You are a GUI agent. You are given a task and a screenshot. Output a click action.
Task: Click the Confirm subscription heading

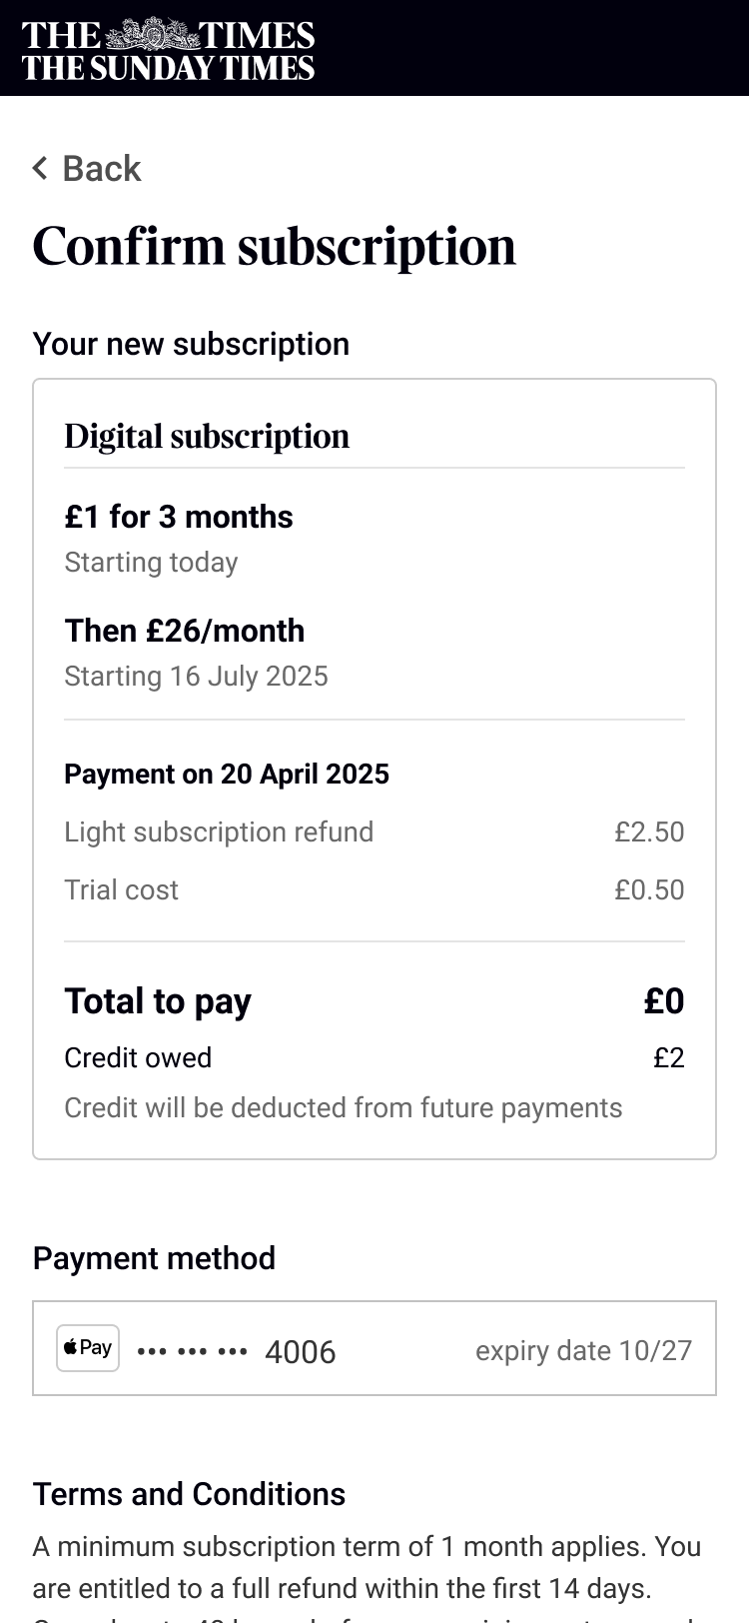[x=274, y=246]
